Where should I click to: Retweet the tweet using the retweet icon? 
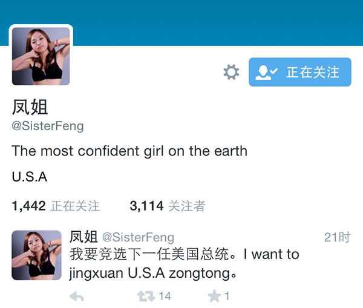coord(146,297)
